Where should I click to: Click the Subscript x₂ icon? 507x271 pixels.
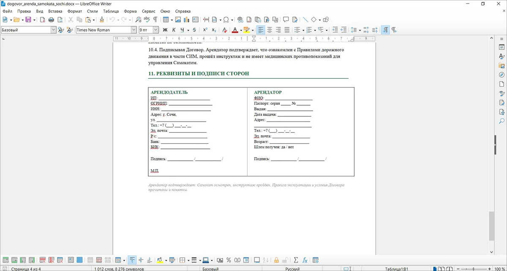click(x=214, y=30)
